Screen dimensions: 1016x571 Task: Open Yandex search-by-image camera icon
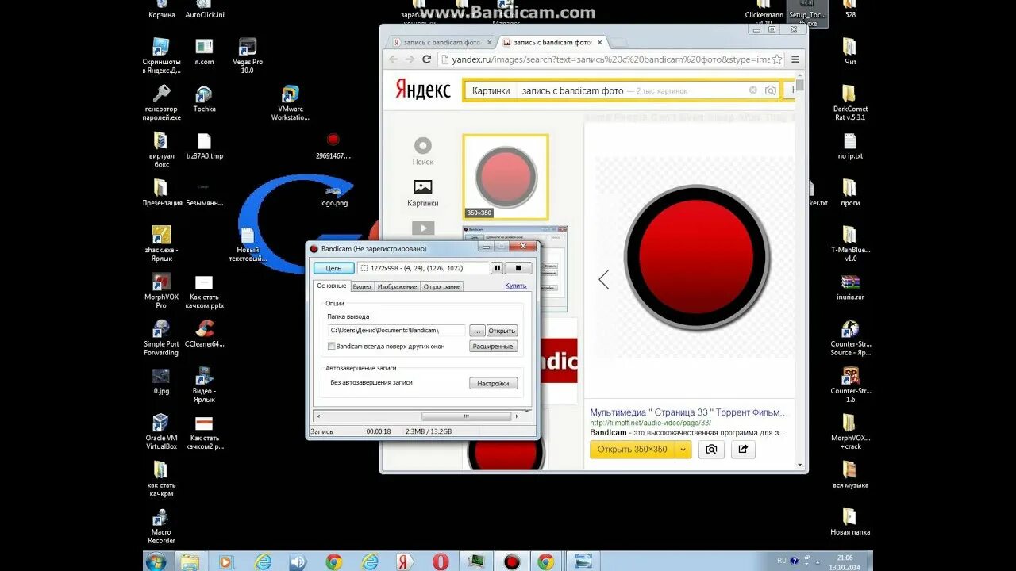[771, 90]
